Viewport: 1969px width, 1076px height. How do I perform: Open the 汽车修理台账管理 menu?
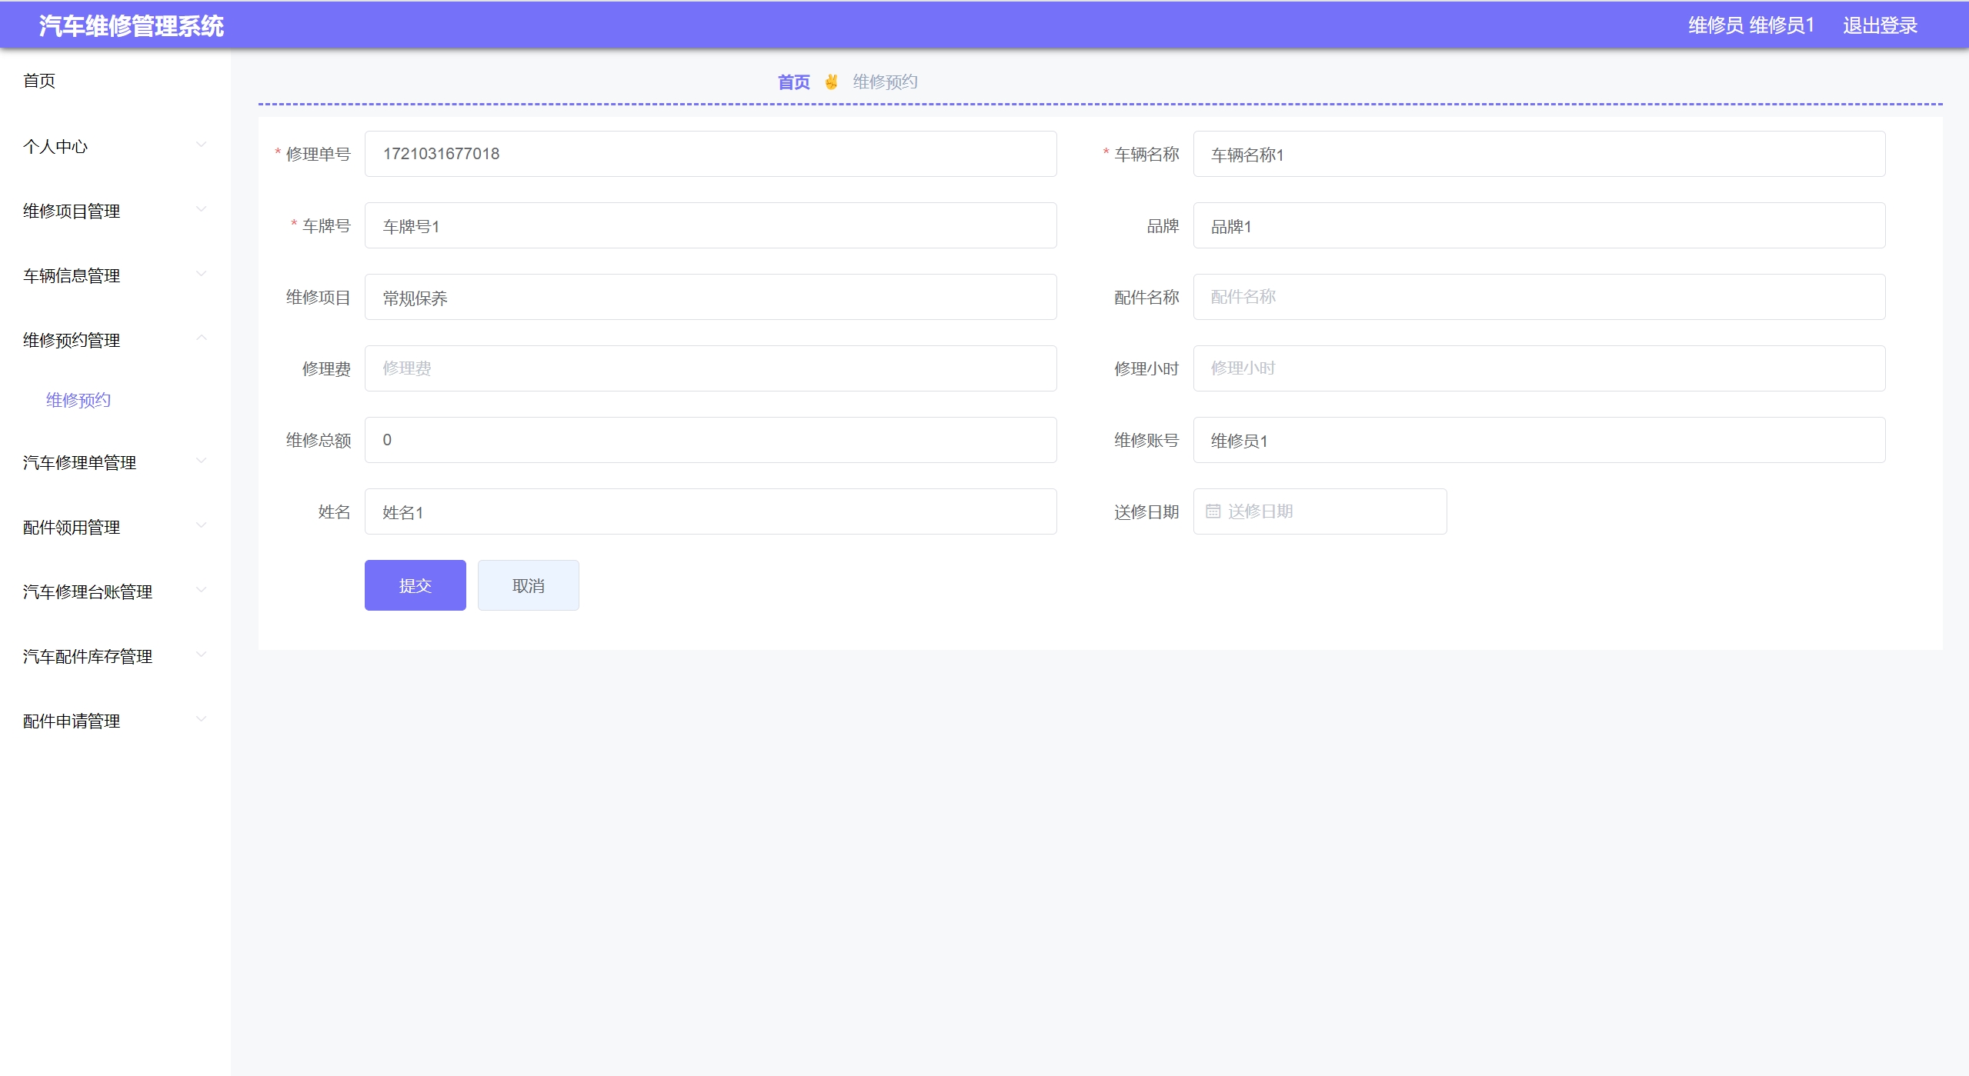(x=88, y=591)
